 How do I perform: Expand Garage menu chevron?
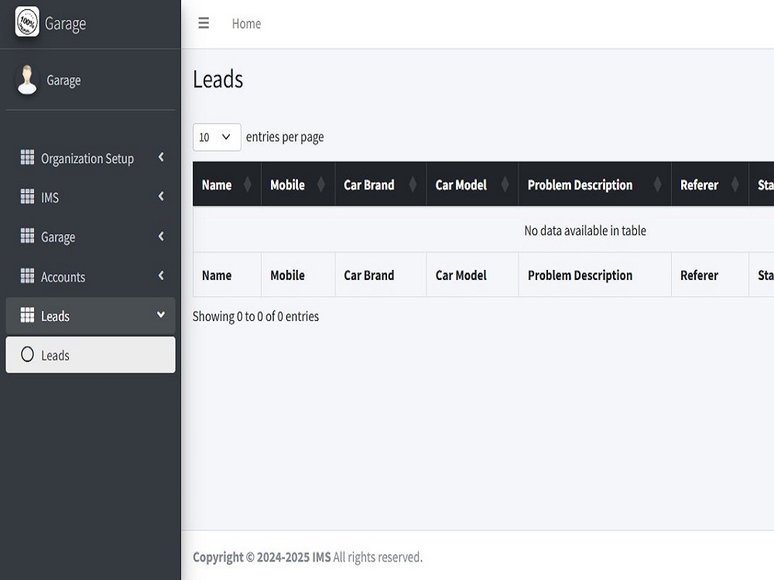(x=161, y=236)
